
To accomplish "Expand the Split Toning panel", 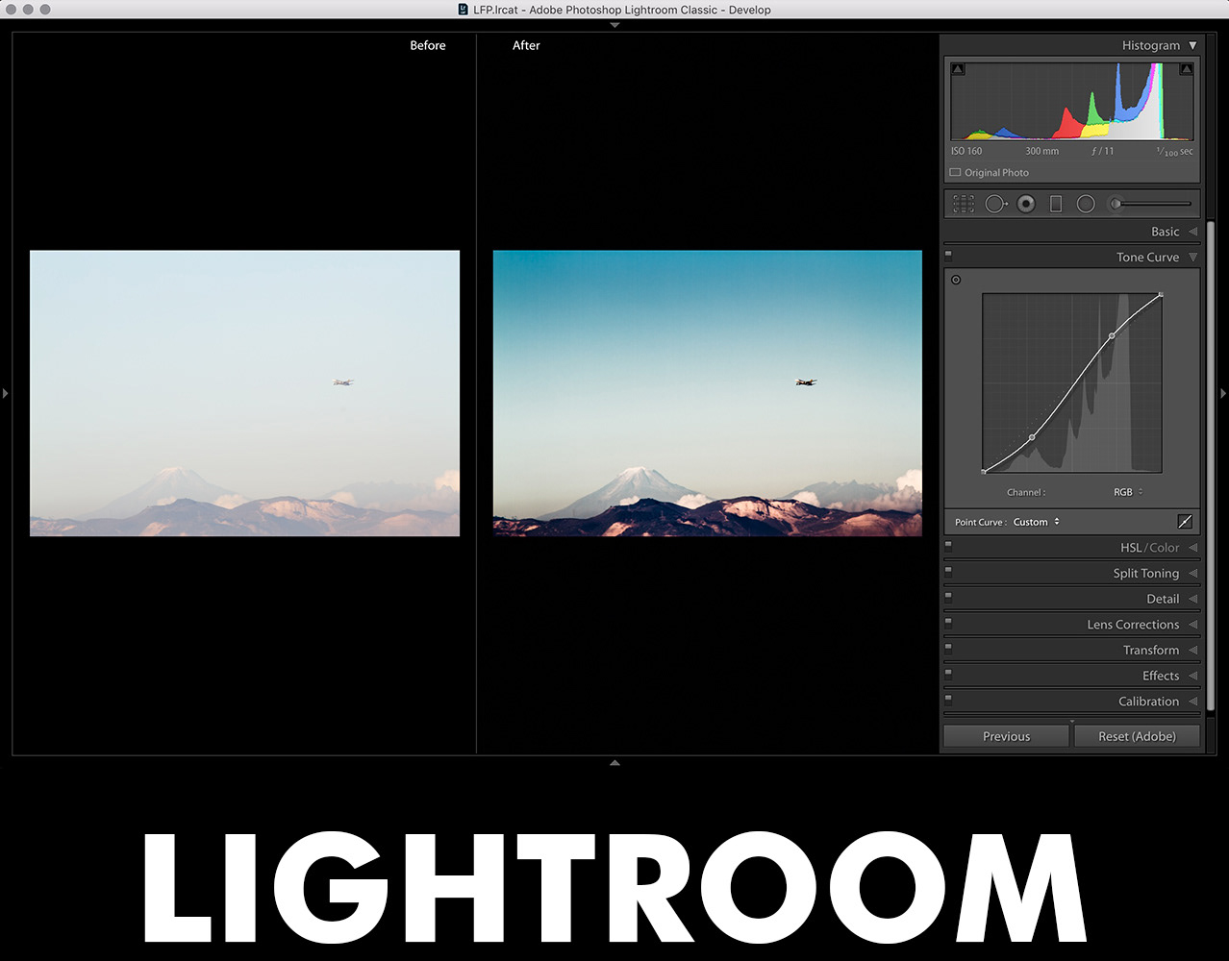I will click(x=1192, y=574).
